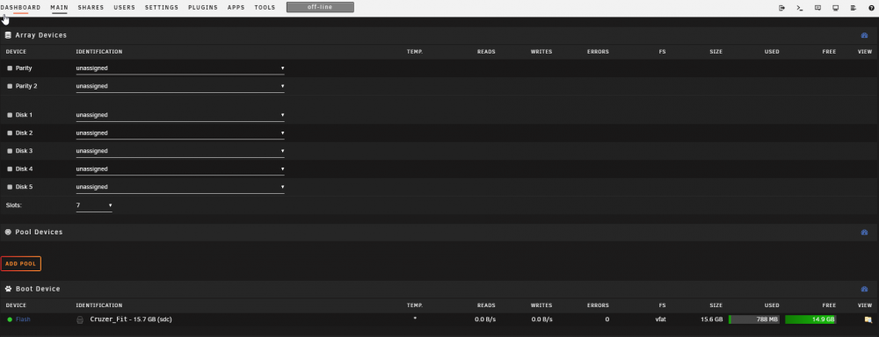Click the logout icon in top bar
The width and height of the screenshot is (879, 337).
tap(782, 8)
